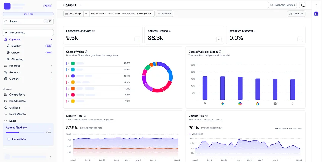Expand the Prompts sidebar section
The height and width of the screenshot is (162, 322).
51,66
